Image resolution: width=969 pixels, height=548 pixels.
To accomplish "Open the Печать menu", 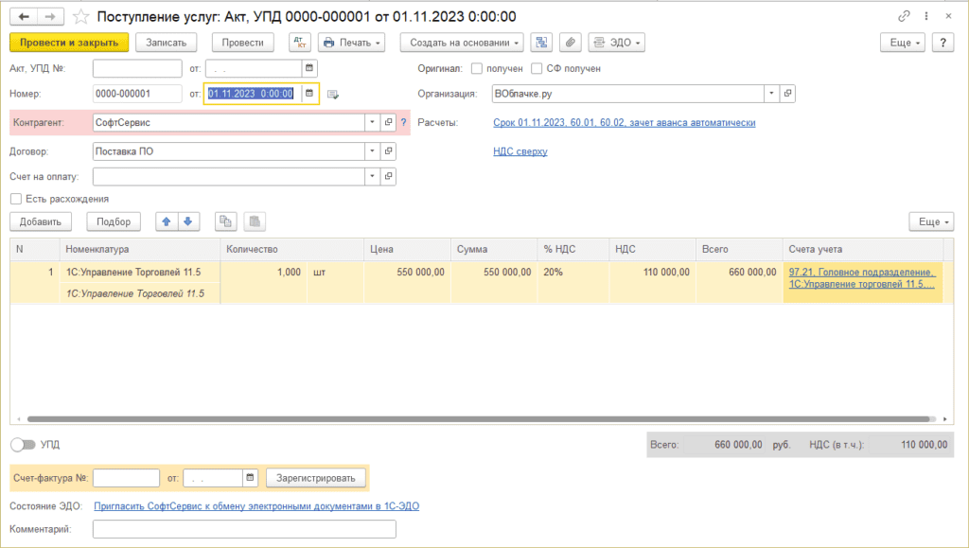I will (352, 43).
